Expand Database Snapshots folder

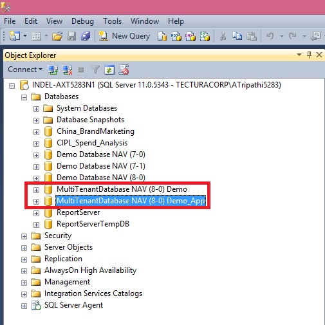(x=36, y=121)
